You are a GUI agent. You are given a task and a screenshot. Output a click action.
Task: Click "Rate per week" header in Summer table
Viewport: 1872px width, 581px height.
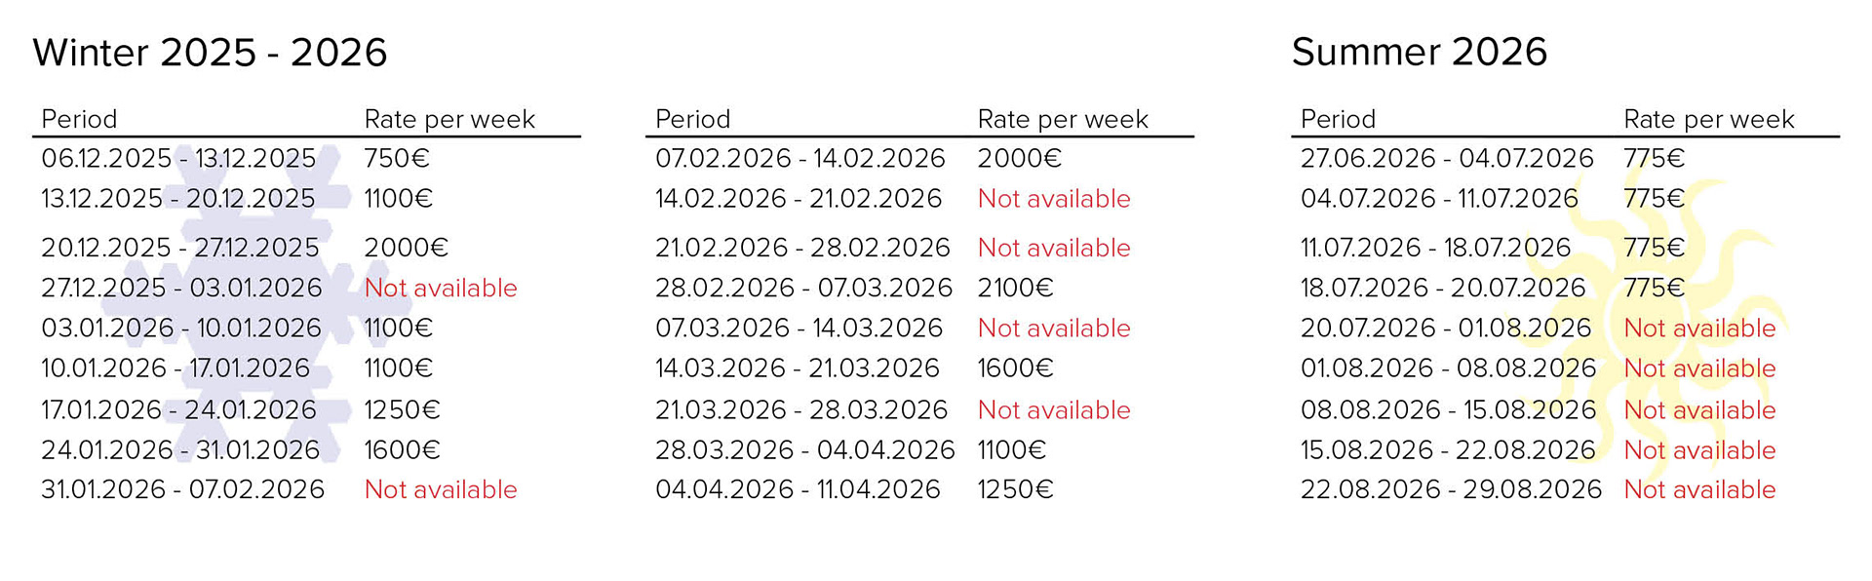[1708, 120]
